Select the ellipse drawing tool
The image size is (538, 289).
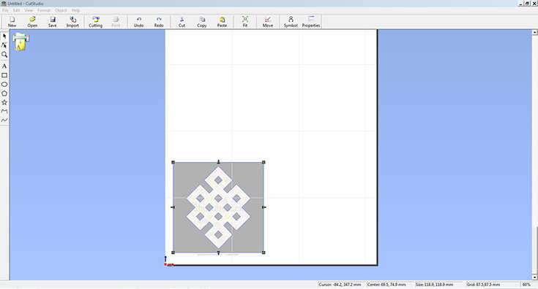pyautogui.click(x=4, y=84)
